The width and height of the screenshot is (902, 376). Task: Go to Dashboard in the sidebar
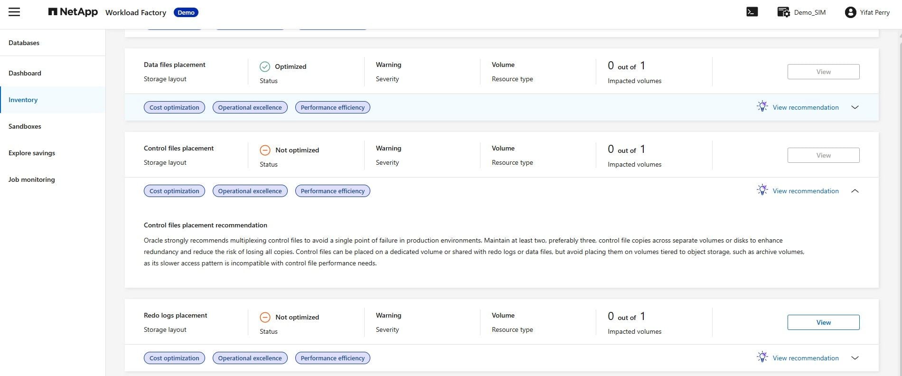pos(25,73)
